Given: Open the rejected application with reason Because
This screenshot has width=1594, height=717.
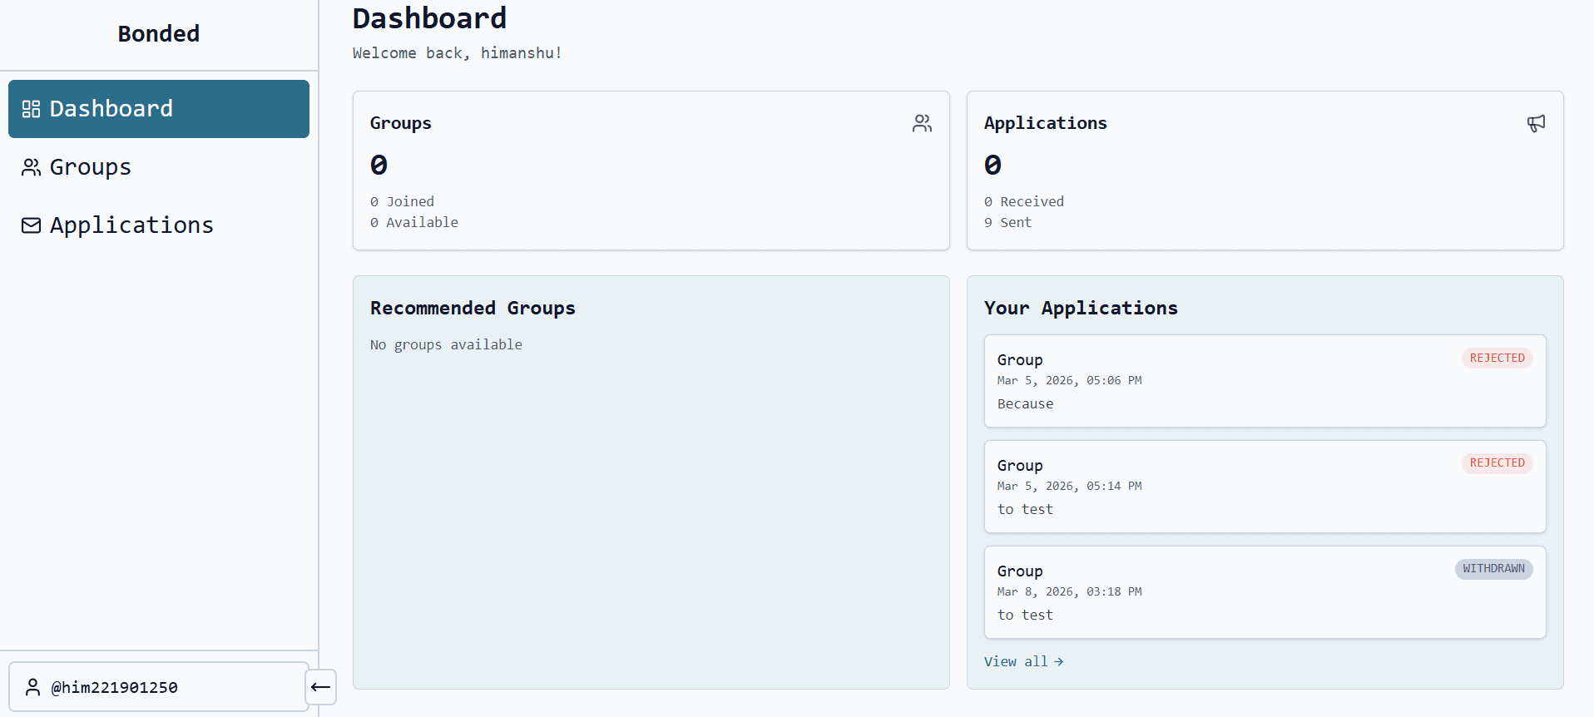Looking at the screenshot, I should (1265, 381).
